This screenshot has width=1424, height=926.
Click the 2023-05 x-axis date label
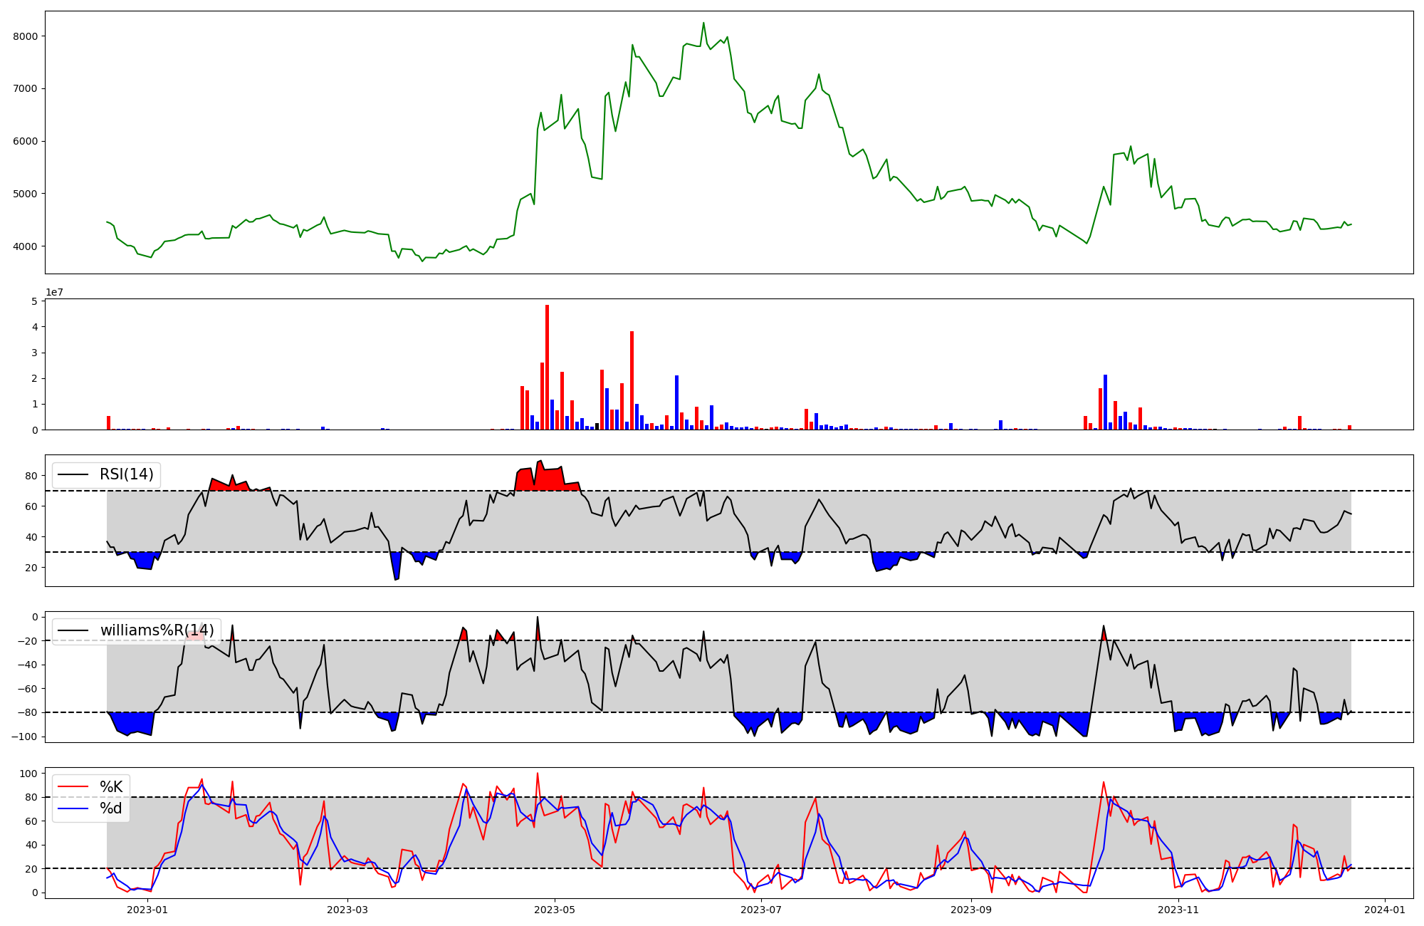(x=554, y=910)
